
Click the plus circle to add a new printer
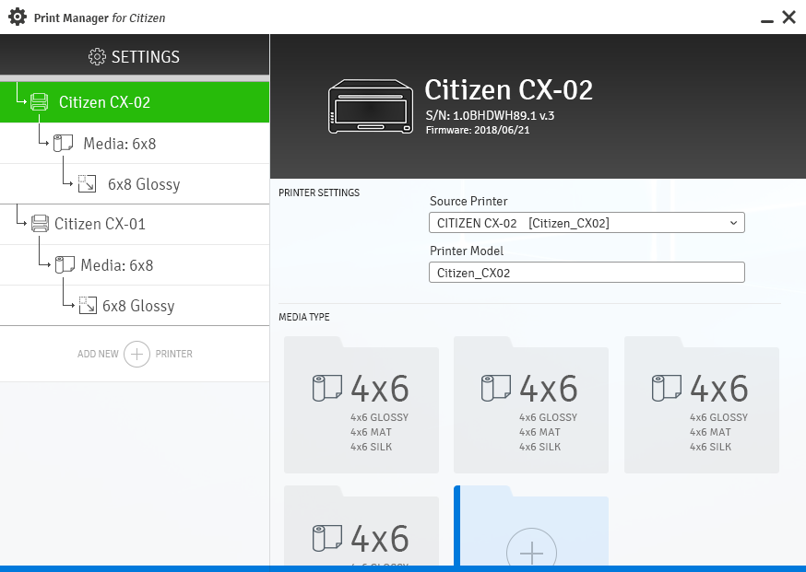click(x=136, y=354)
